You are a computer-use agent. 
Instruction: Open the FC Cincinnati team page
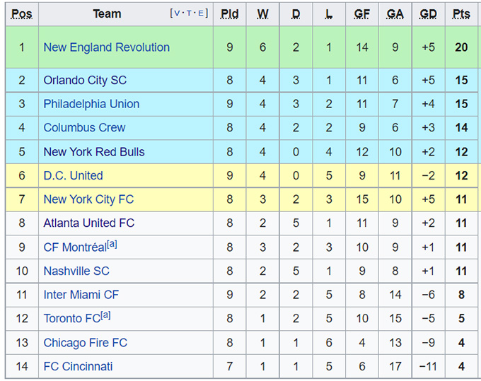[x=78, y=366]
